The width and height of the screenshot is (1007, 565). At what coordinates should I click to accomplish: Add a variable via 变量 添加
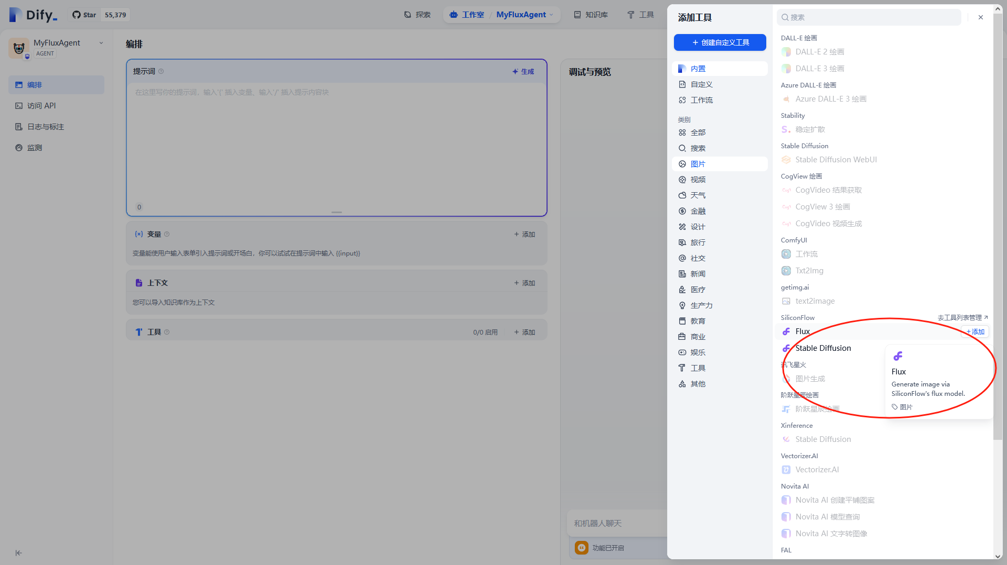click(x=524, y=234)
